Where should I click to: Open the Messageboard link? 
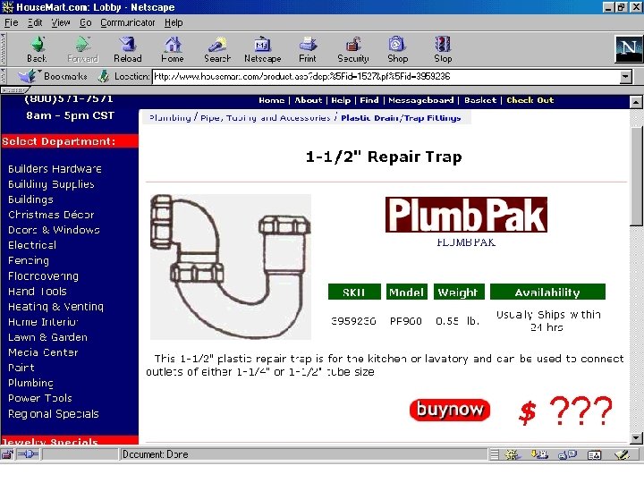421,100
